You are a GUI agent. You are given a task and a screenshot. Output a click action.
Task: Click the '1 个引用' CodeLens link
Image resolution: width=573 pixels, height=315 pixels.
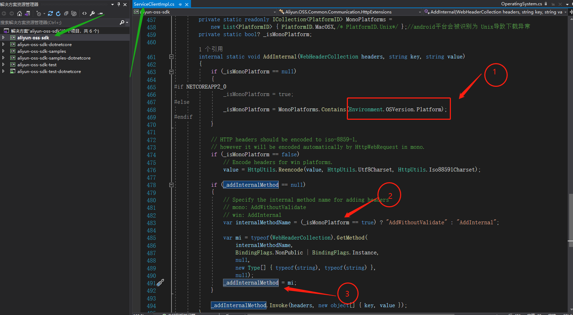coord(211,49)
